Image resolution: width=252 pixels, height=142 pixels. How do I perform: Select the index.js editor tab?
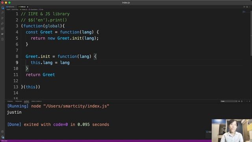[23, 7]
